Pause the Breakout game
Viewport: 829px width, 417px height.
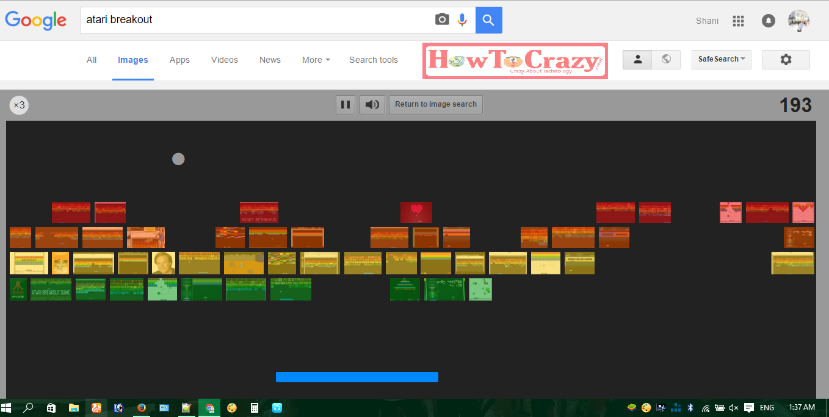pyautogui.click(x=346, y=104)
